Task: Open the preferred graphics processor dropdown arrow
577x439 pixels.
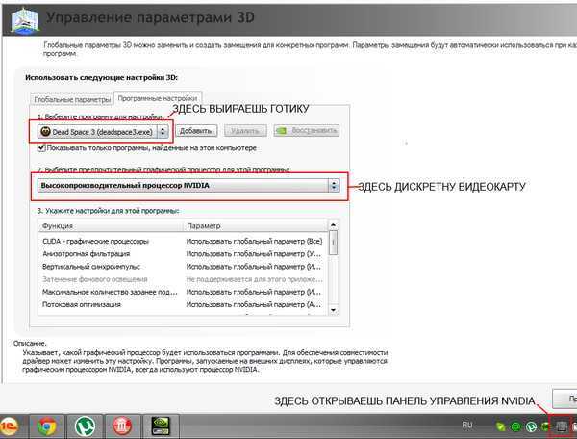Action: 334,185
